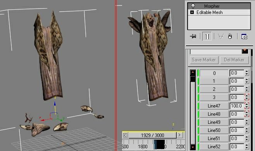The width and height of the screenshot is (255, 151).
Task: Click channel 2 value field
Action: (x=237, y=89)
